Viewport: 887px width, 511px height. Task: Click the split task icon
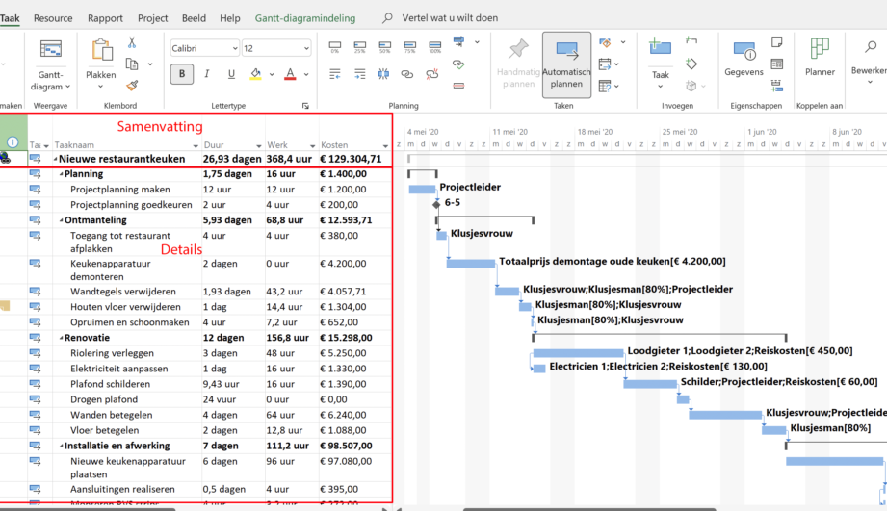click(383, 73)
